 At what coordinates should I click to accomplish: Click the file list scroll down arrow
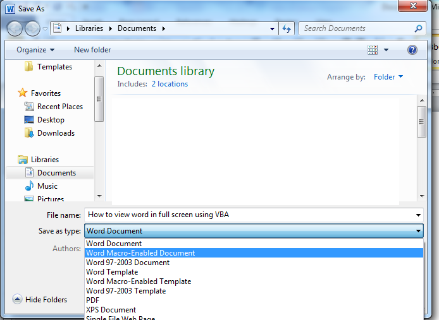click(422, 196)
